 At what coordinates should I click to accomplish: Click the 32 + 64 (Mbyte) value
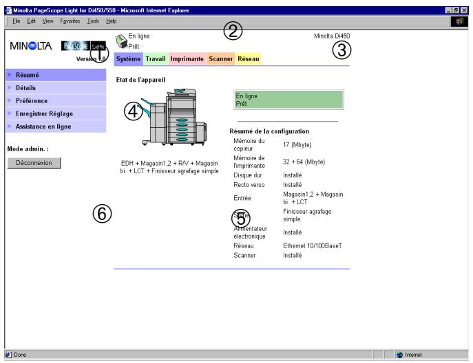[x=304, y=162]
